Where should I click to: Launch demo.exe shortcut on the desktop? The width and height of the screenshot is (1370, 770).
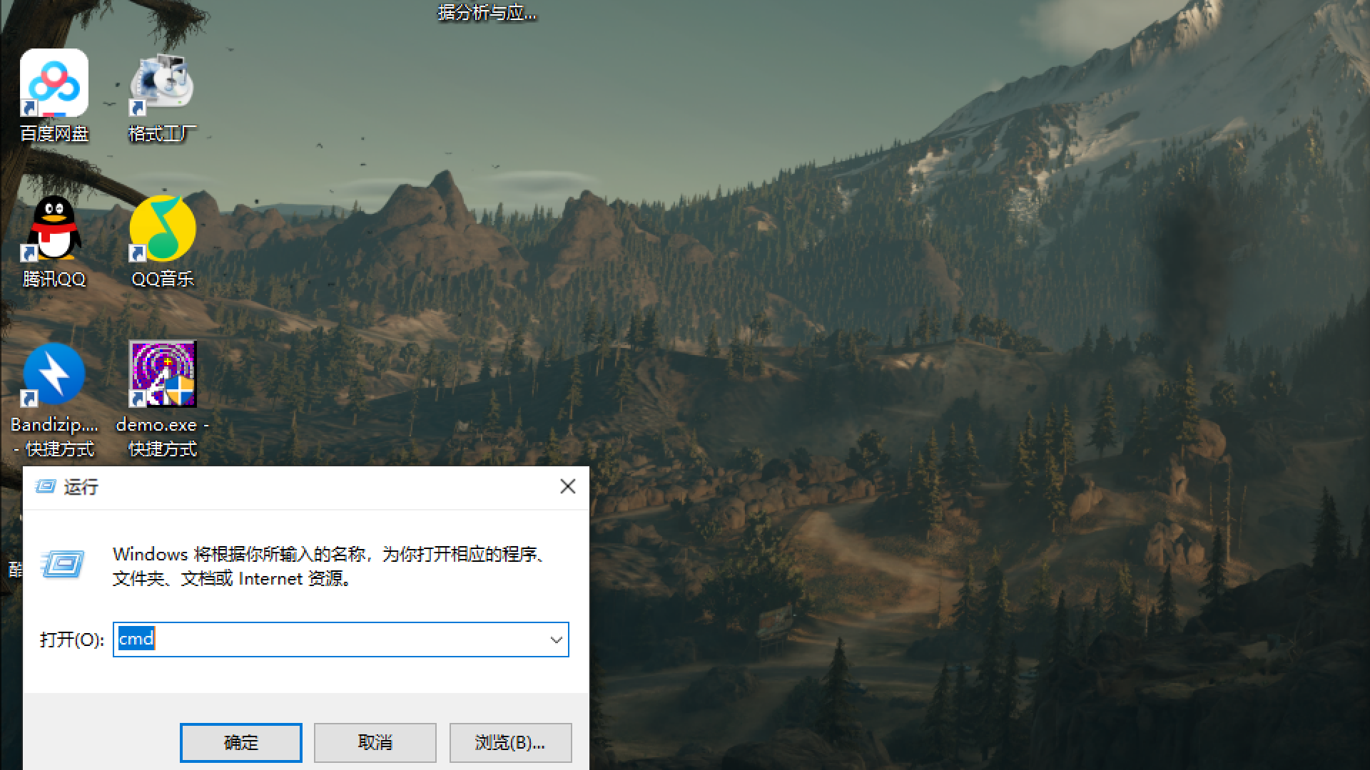pos(161,373)
